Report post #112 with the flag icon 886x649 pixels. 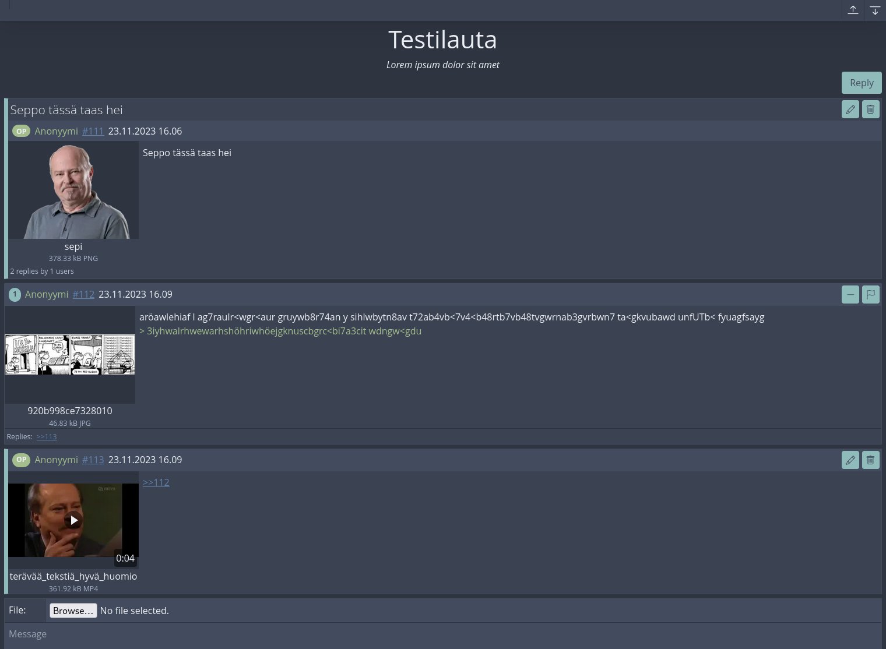point(870,294)
